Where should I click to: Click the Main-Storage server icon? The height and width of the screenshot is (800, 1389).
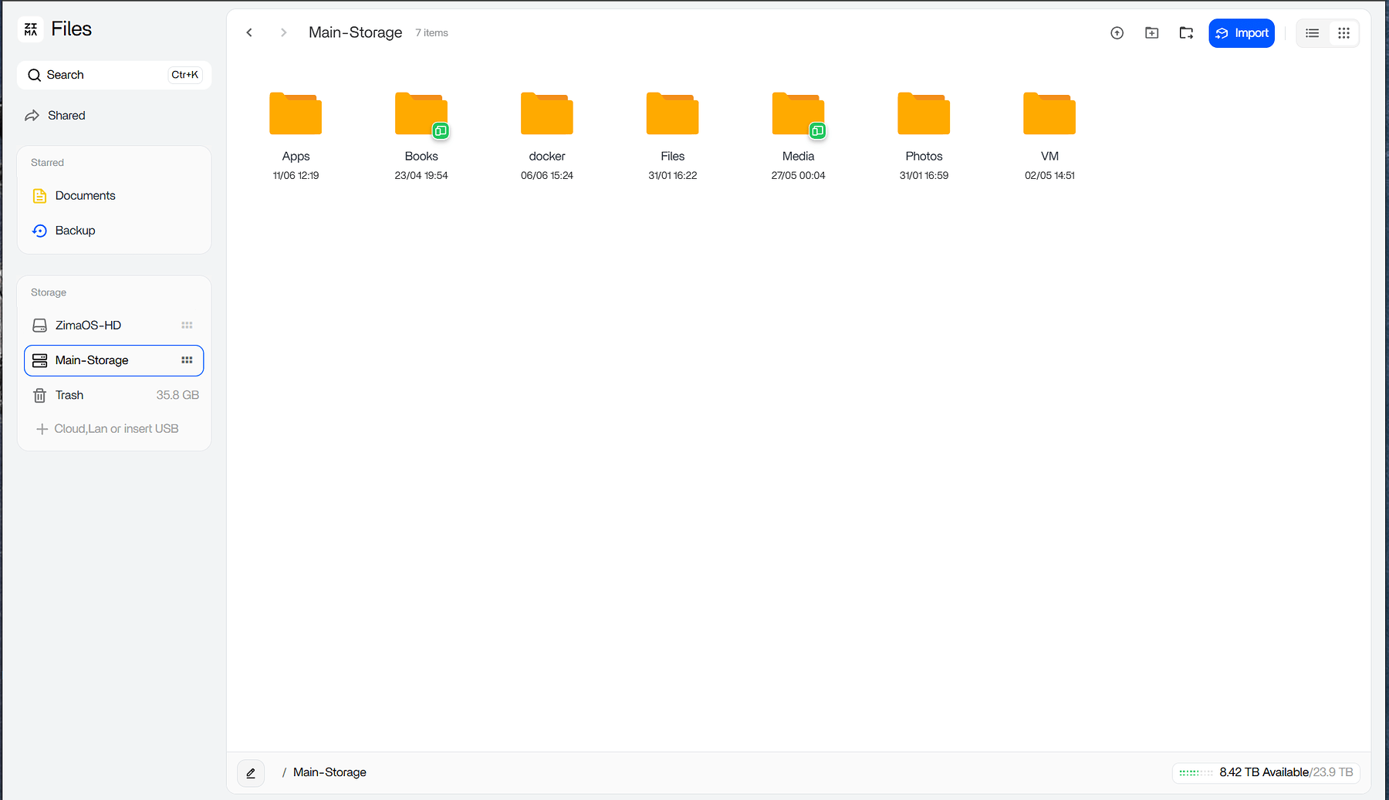pos(39,360)
